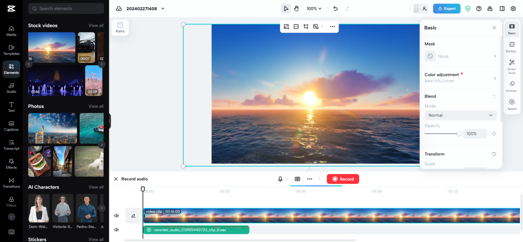The image size is (523, 242).
Task: Click the green shield icon
Action: (x=468, y=9)
